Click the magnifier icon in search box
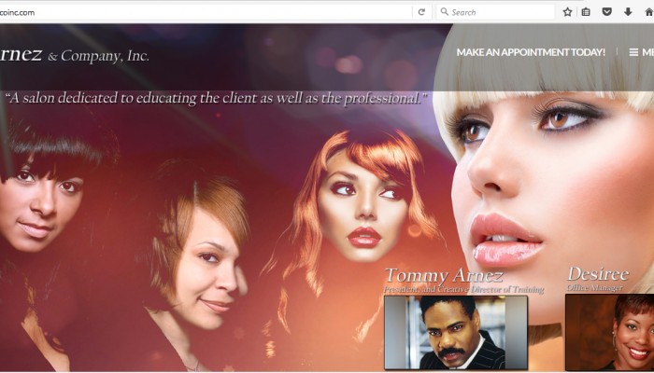Screen dimensions: 654x373 444,11
